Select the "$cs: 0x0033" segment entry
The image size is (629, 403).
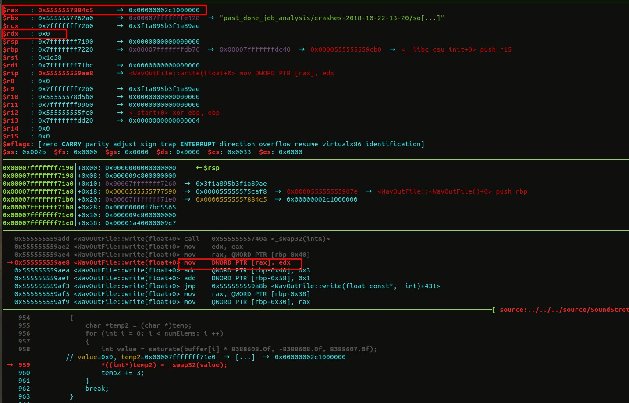click(230, 152)
